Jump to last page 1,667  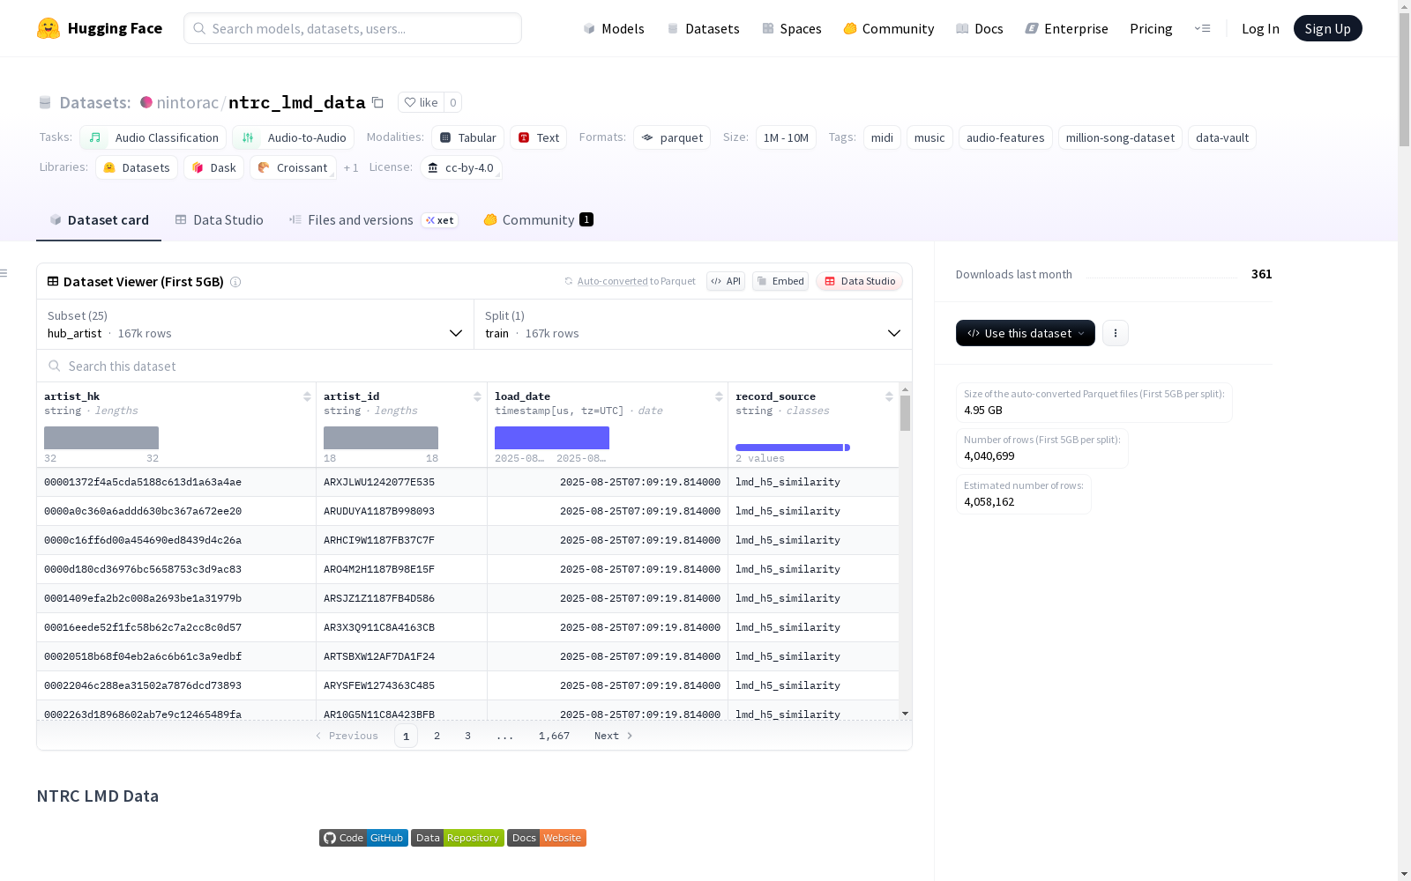point(554,736)
